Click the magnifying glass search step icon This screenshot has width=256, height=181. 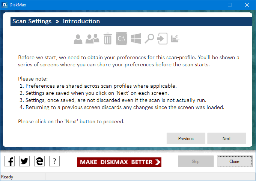pyautogui.click(x=149, y=39)
